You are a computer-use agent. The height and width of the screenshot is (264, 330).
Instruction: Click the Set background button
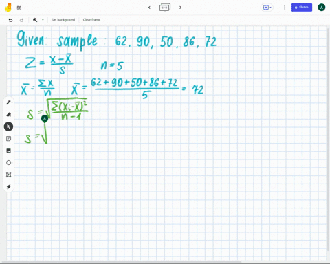(63, 20)
